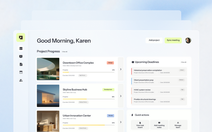The height and width of the screenshot is (132, 212).
Task: Click the High Priority chip on Downtown Office Complex
Action: (82, 76)
